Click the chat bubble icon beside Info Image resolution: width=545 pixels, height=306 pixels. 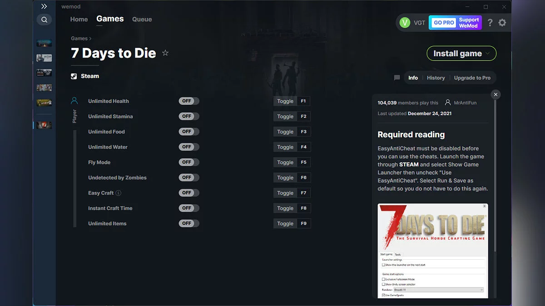point(397,78)
